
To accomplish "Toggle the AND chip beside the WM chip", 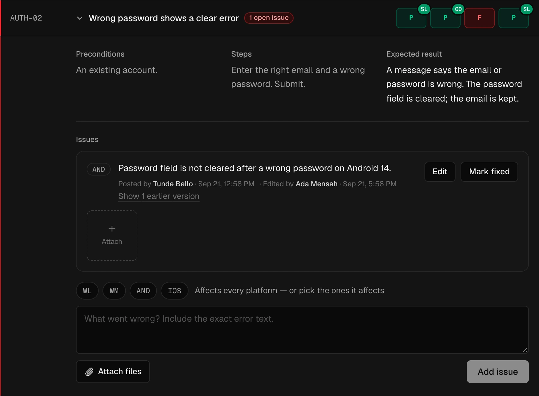I will pyautogui.click(x=143, y=291).
